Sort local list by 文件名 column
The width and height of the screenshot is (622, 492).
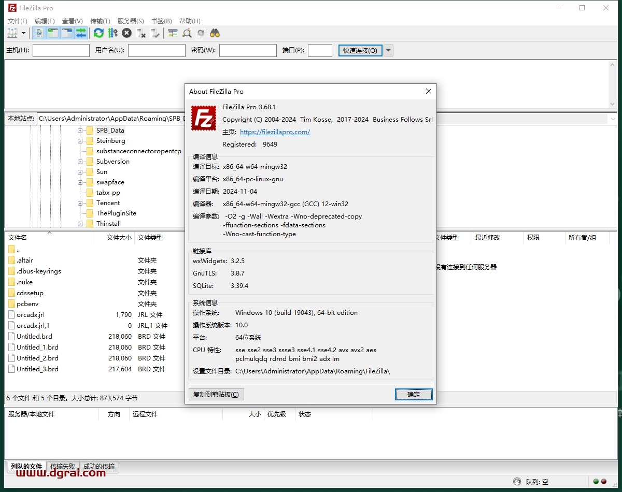pyautogui.click(x=49, y=238)
